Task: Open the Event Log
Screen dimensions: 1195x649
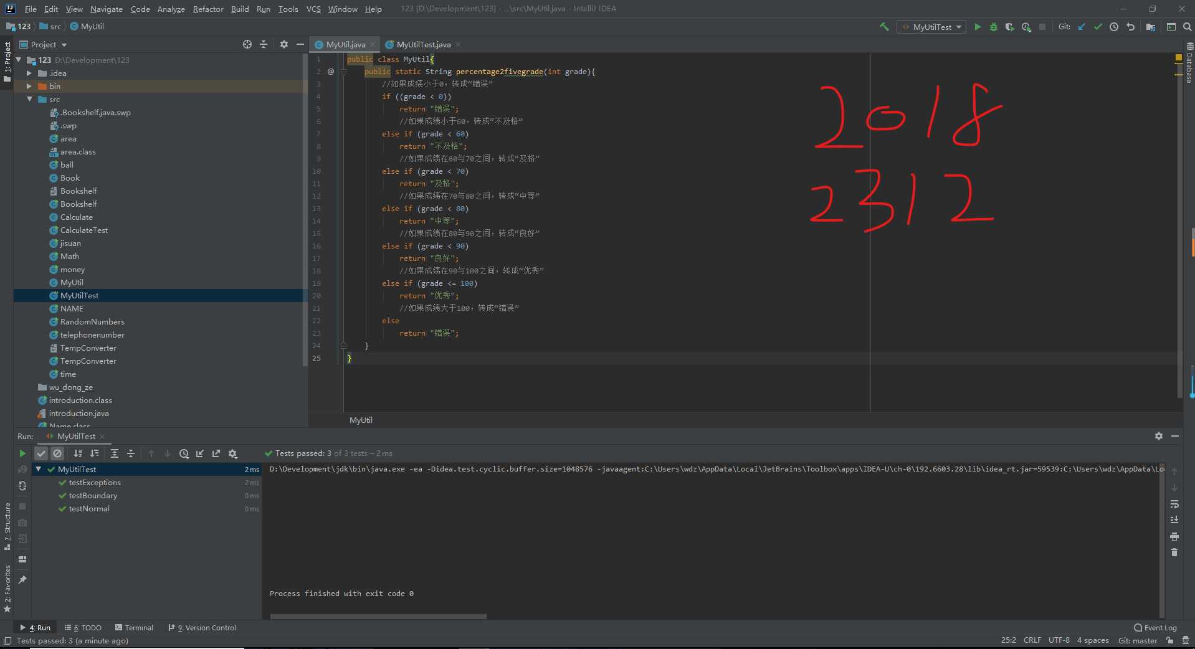Action: click(1156, 628)
